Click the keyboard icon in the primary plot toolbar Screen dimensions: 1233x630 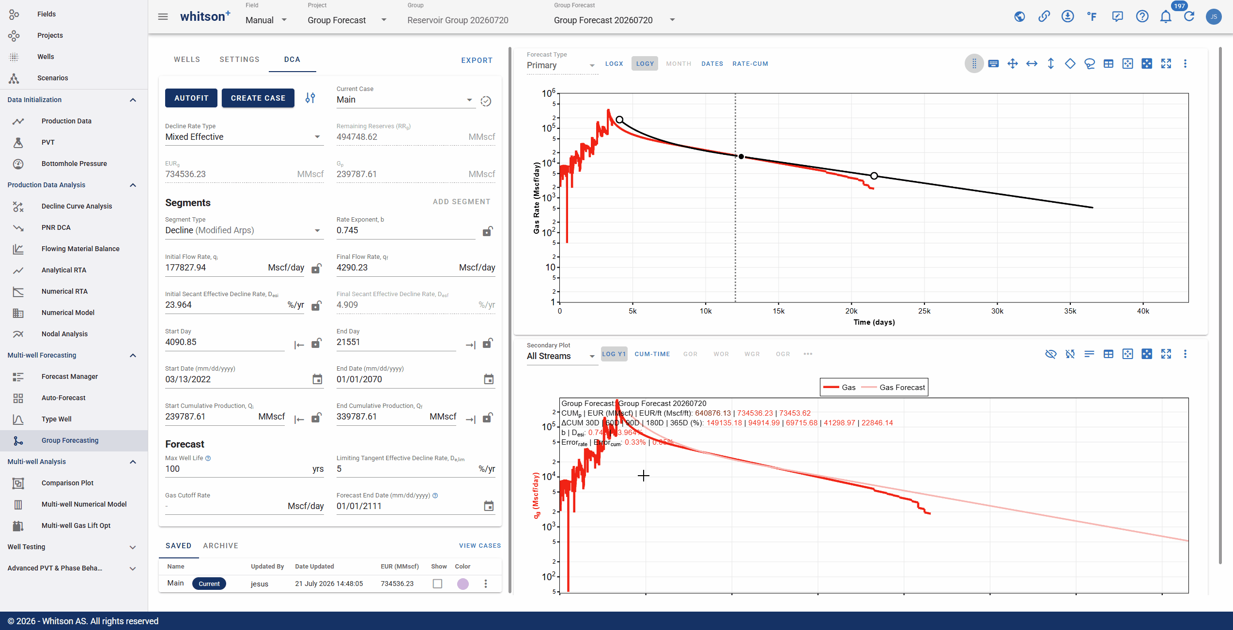click(993, 64)
